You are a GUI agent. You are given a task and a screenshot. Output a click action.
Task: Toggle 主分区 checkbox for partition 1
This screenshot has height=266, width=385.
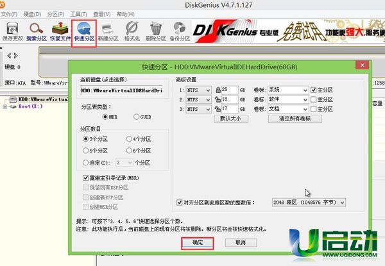tap(314, 90)
